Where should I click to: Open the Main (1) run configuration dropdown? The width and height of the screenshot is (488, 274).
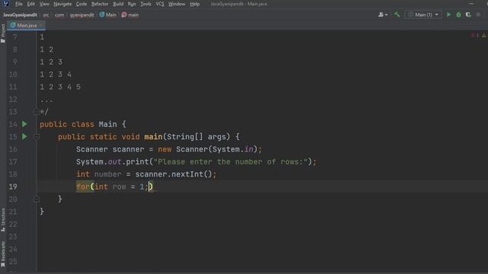coord(423,14)
